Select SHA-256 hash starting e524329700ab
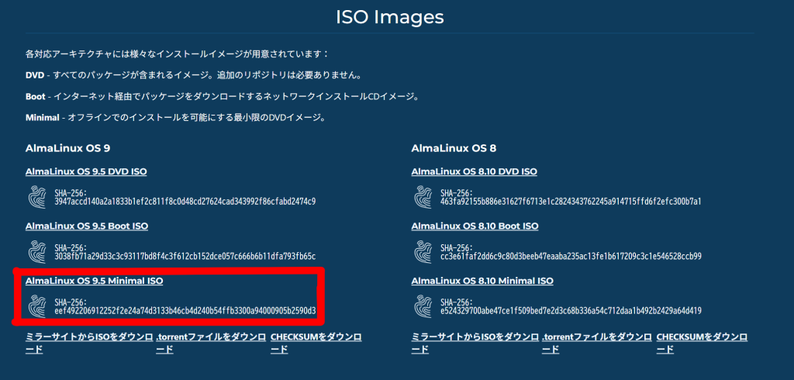The image size is (794, 380). [571, 310]
